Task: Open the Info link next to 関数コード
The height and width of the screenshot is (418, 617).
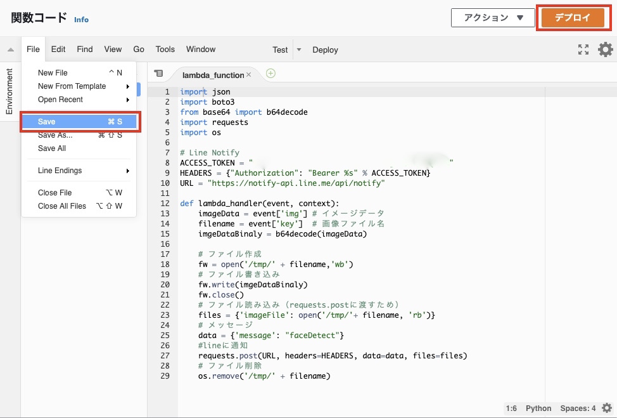Action: [x=82, y=20]
